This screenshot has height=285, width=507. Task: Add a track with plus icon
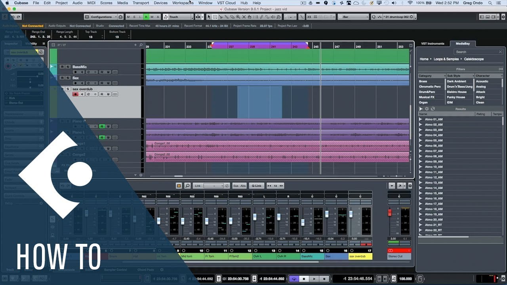coord(135,45)
